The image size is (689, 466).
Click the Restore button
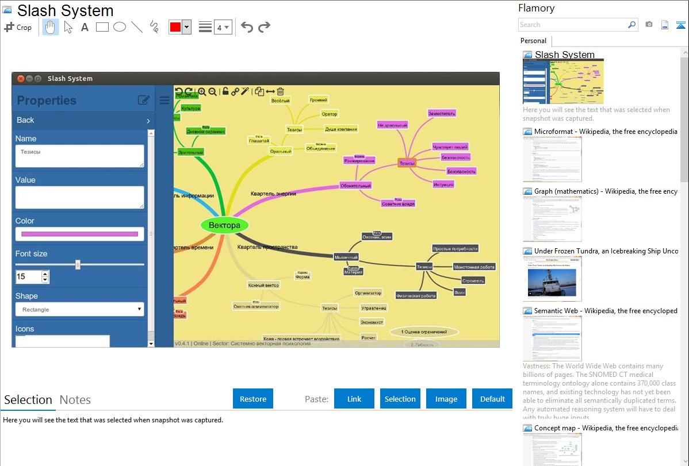pos(253,399)
